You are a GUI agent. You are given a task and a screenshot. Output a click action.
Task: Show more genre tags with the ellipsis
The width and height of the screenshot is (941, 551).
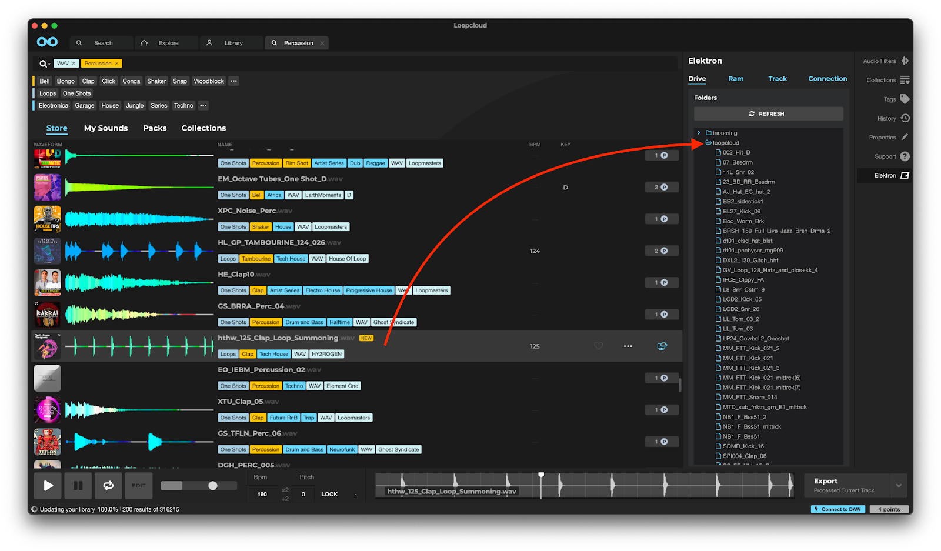coord(203,106)
